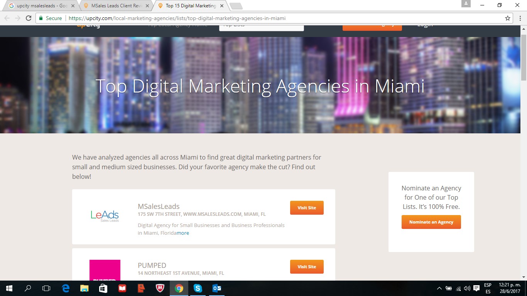
Task: Open Skype from the taskbar
Action: 198,288
